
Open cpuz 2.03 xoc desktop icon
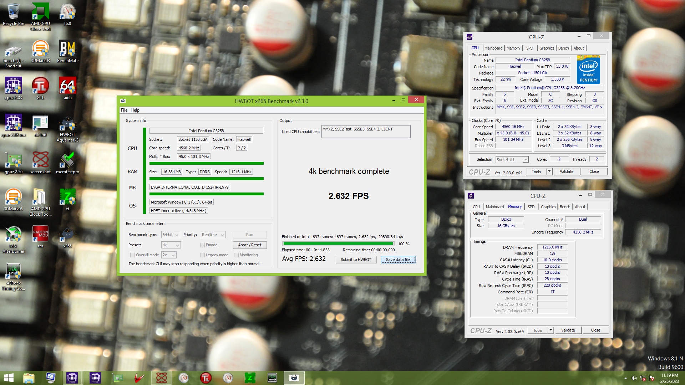pyautogui.click(x=14, y=125)
